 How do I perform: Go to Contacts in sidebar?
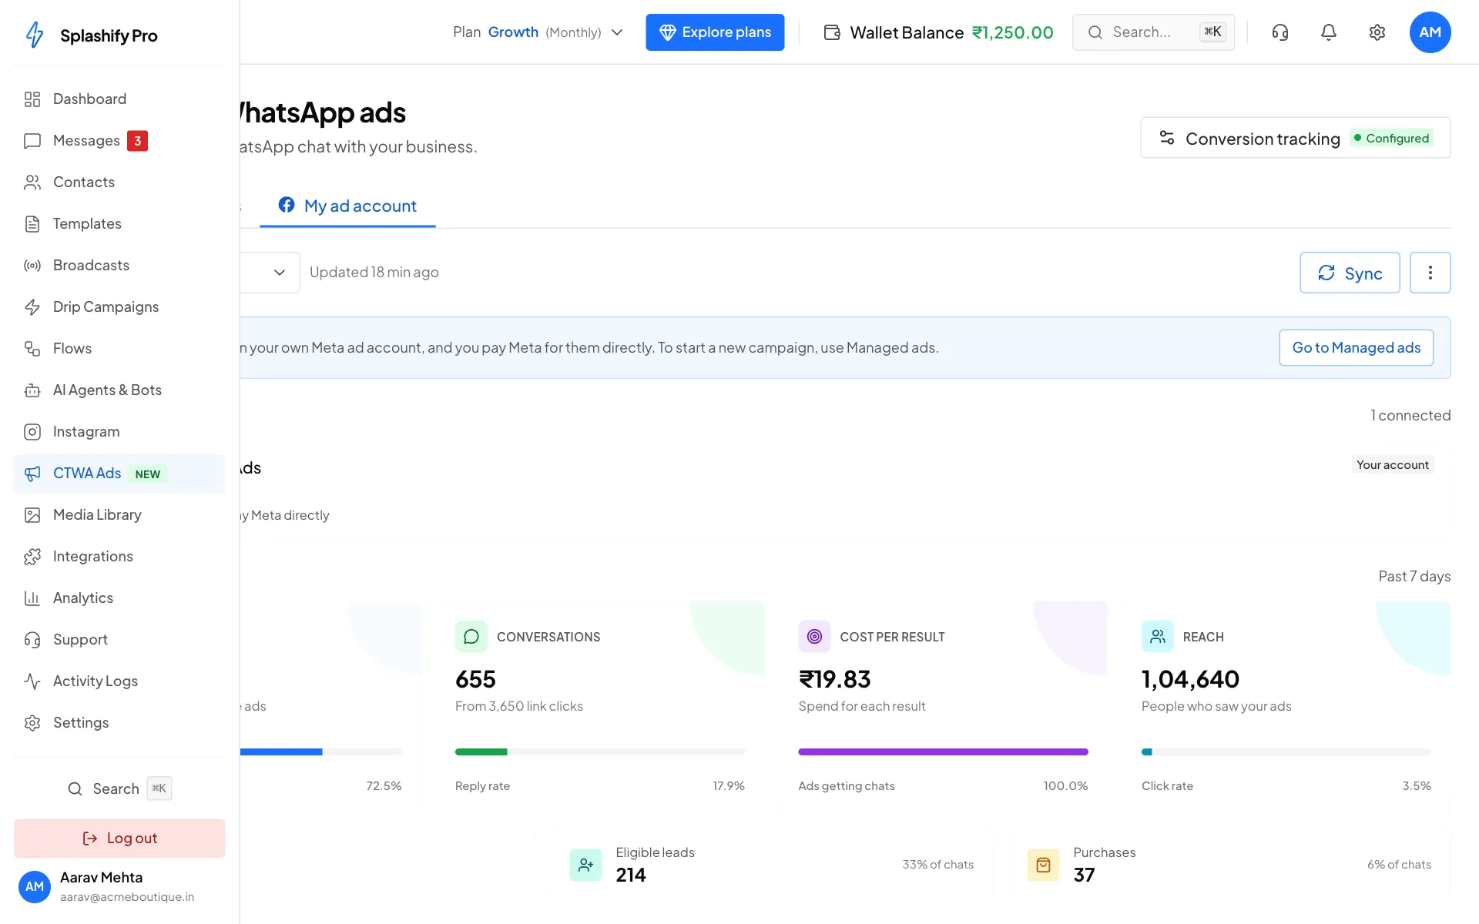pos(119,182)
